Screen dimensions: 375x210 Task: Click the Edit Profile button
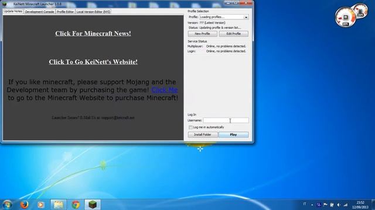pyautogui.click(x=233, y=34)
